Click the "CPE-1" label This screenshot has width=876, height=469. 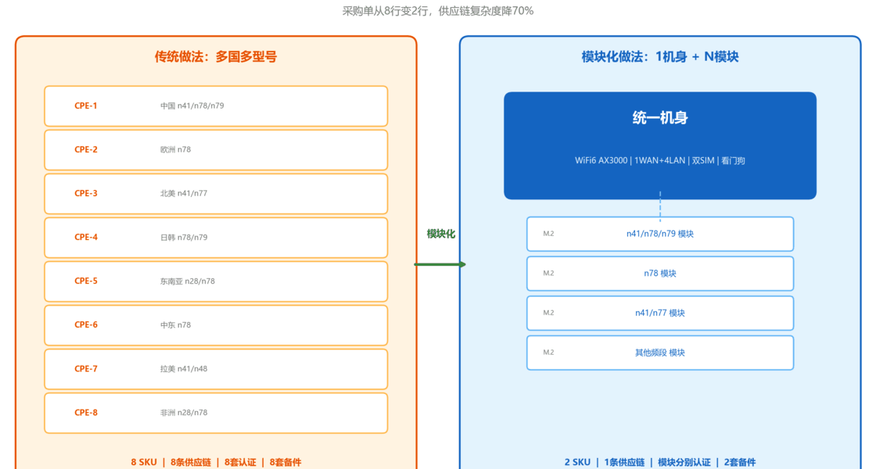pyautogui.click(x=86, y=106)
